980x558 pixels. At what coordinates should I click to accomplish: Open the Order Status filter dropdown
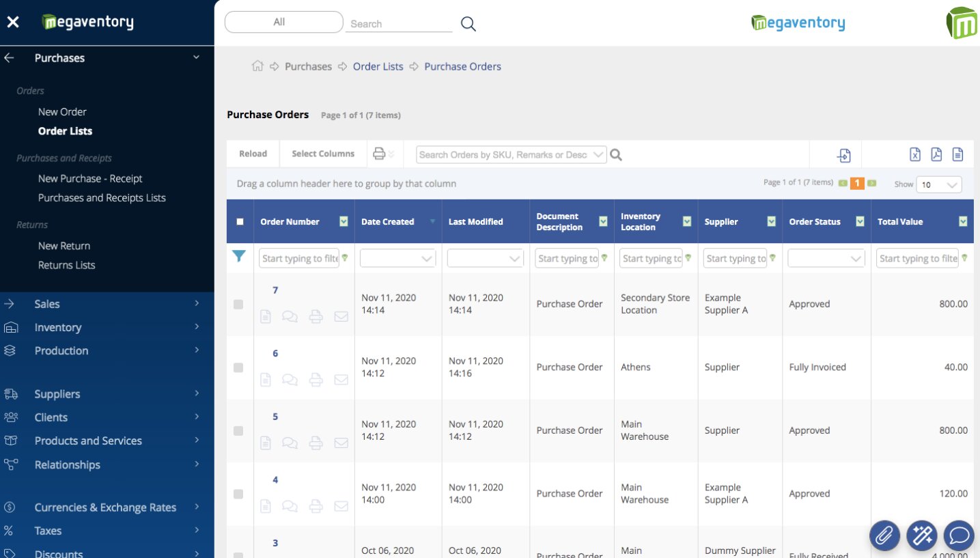pos(826,258)
